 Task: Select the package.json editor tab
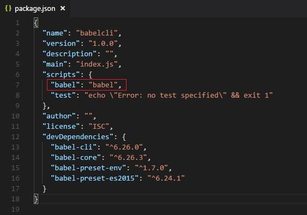coord(35,8)
